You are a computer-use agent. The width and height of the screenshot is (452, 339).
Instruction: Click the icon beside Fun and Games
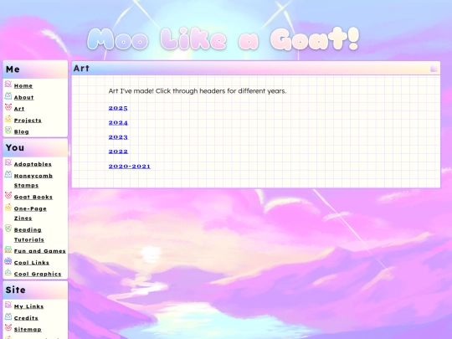[x=8, y=249]
